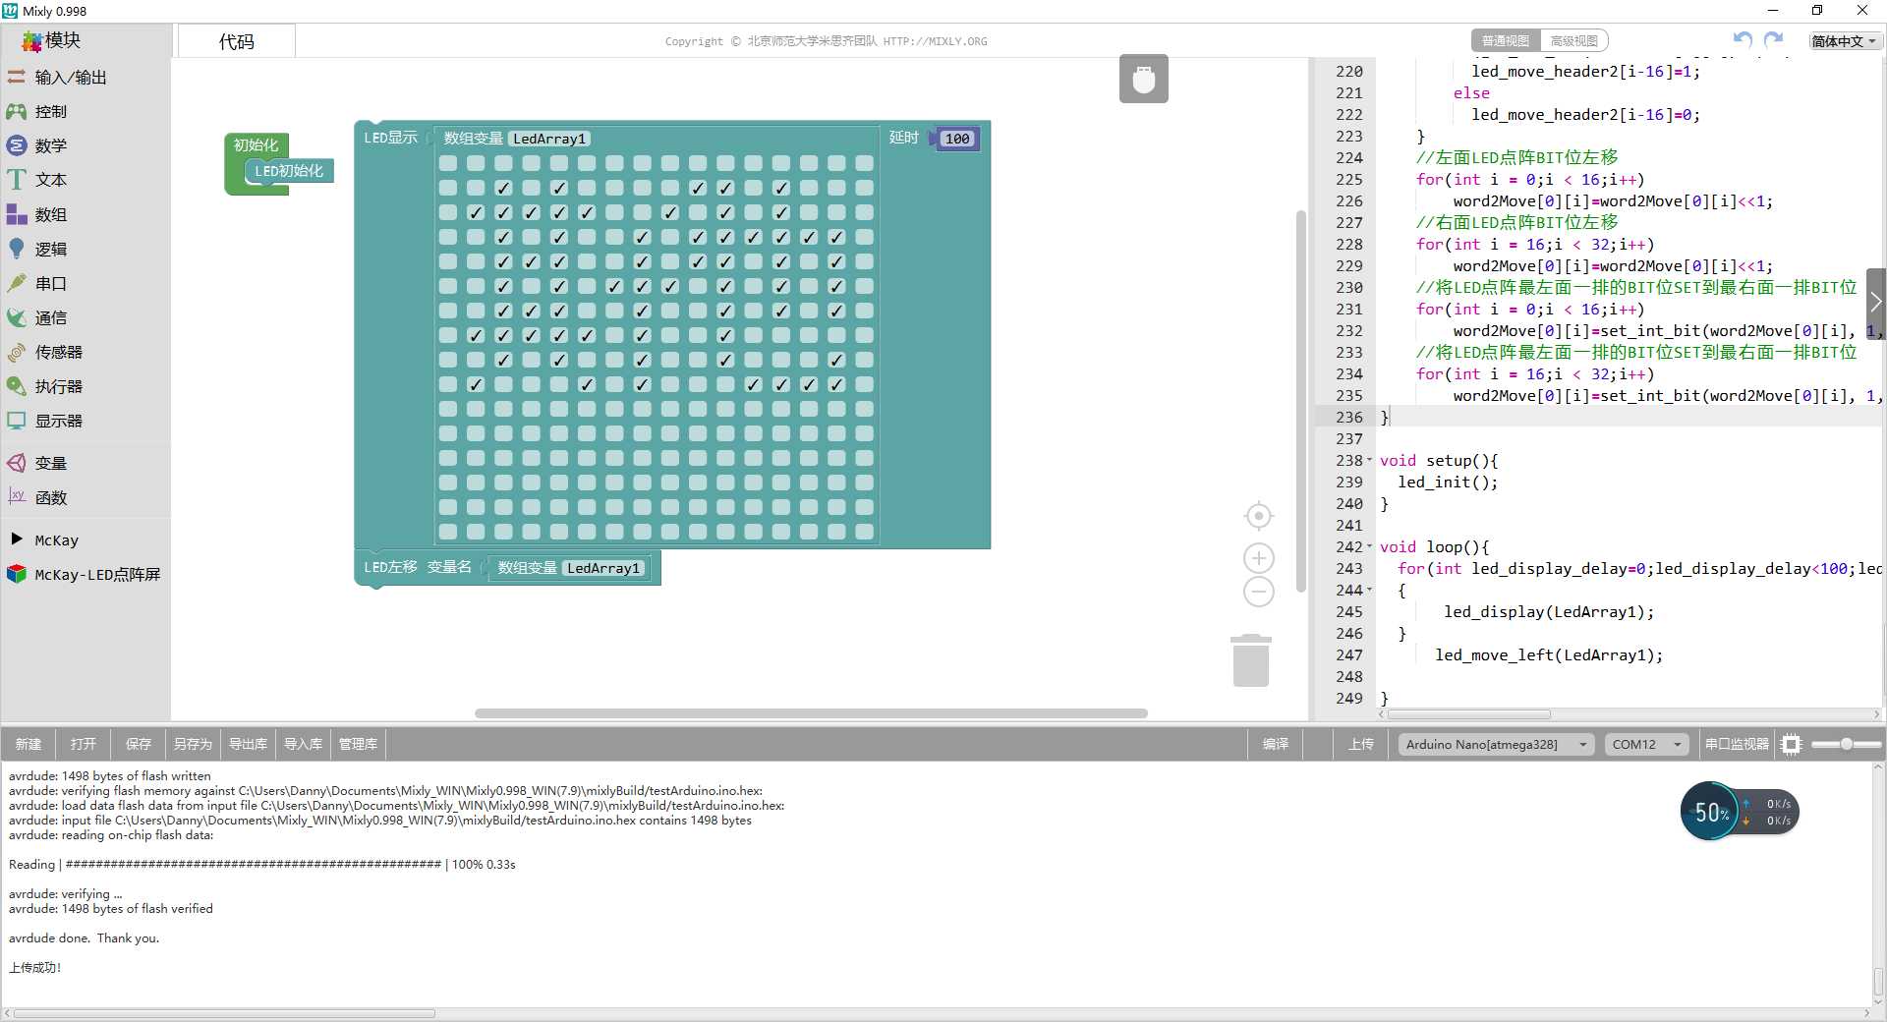Click the 编译 compile button

pyautogui.click(x=1276, y=744)
